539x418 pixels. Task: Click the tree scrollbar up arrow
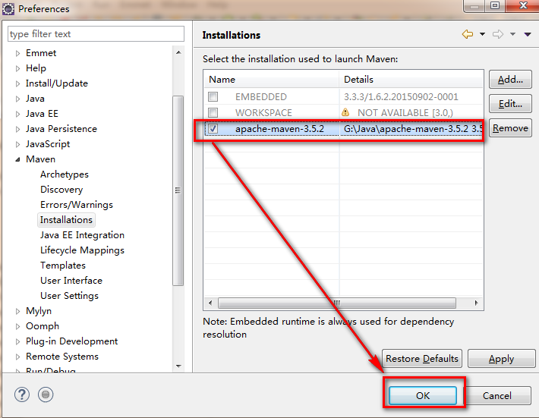point(178,52)
